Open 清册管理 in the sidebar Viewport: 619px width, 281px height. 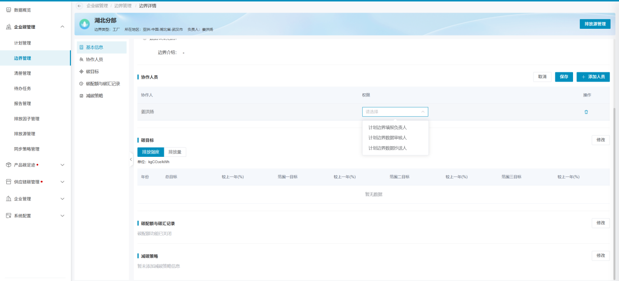pyautogui.click(x=22, y=73)
